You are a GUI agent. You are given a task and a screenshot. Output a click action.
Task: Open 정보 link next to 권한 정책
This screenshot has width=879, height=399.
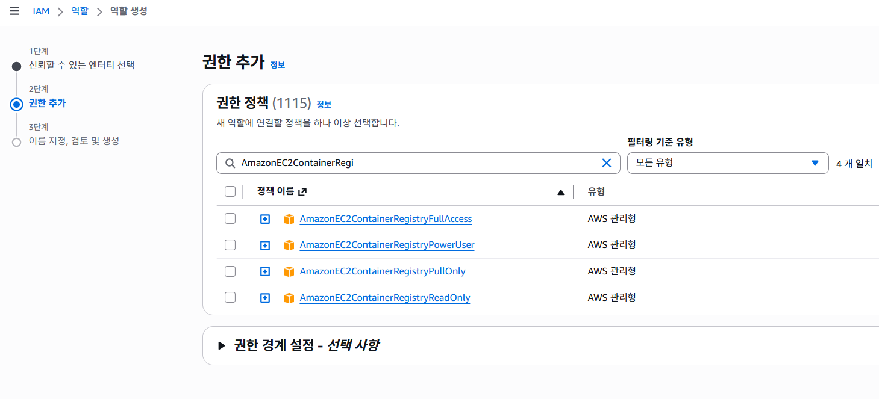click(324, 105)
